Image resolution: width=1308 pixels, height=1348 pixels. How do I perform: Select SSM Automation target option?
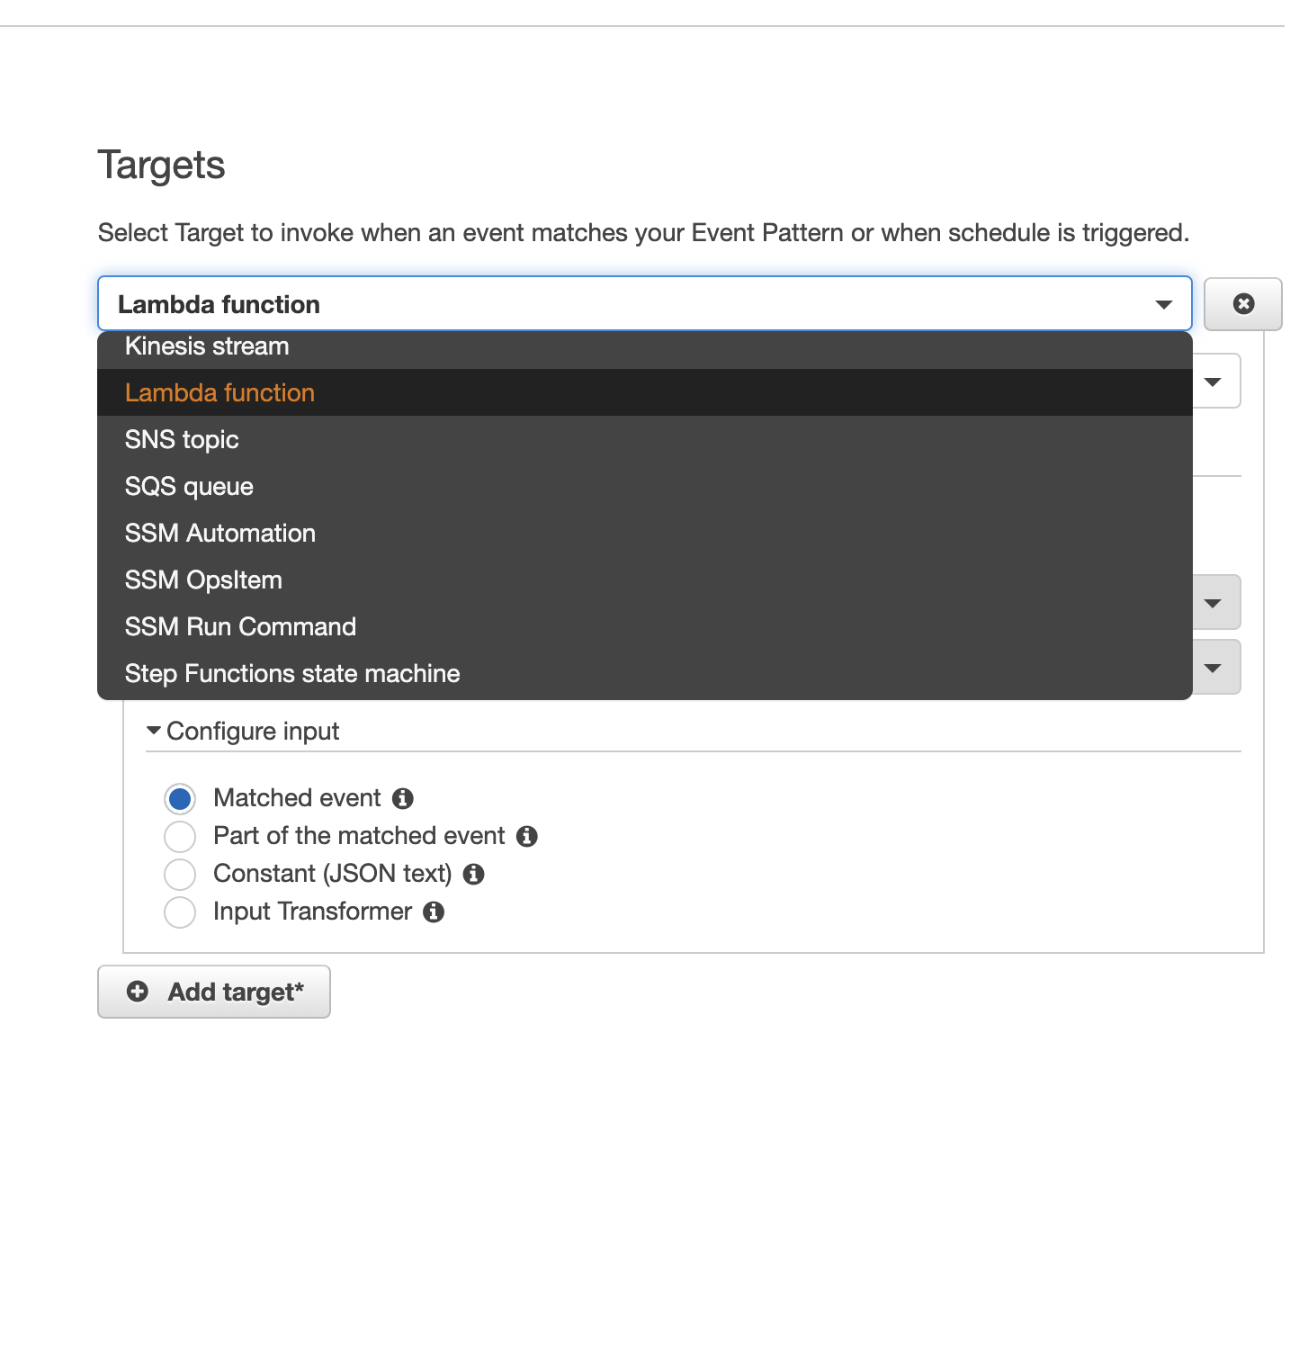point(220,534)
